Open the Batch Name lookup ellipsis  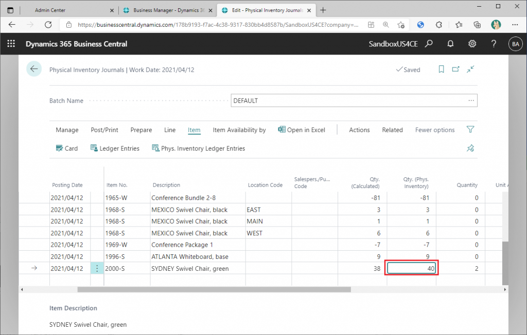471,100
